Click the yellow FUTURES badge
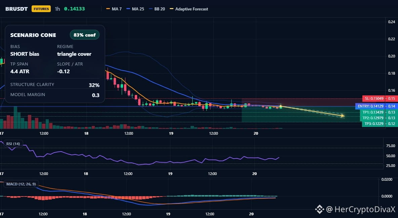 [x=41, y=9]
